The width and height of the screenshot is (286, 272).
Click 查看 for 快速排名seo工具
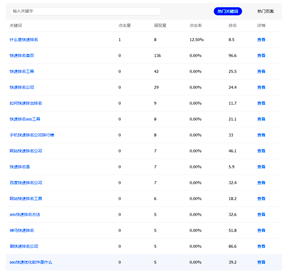pos(261,119)
